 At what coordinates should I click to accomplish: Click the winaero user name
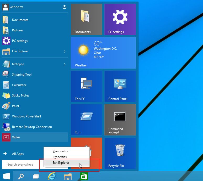click(17, 7)
